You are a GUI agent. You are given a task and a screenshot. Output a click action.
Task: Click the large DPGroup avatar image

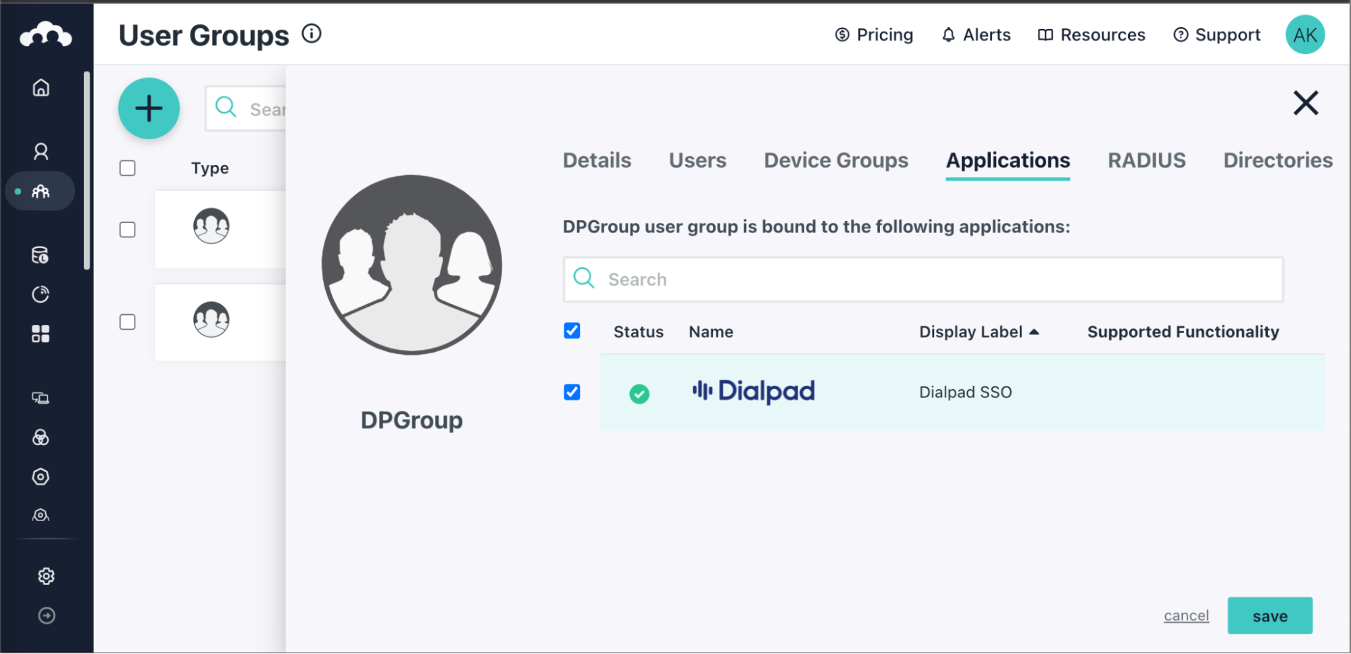[412, 265]
